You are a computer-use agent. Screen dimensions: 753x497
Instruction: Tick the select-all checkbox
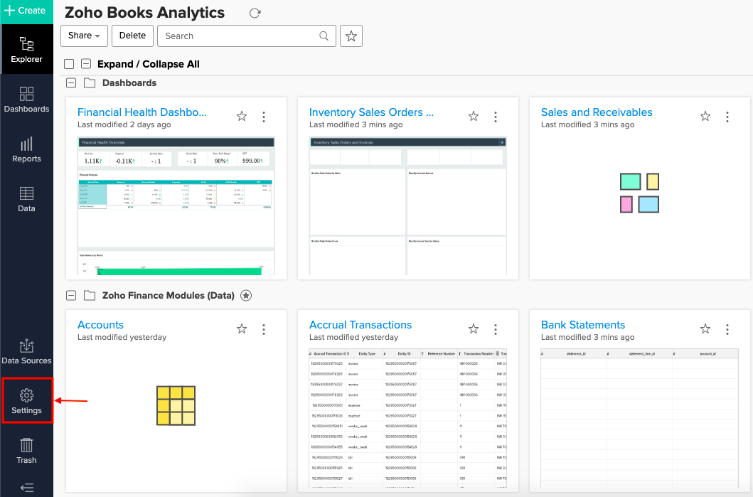69,64
